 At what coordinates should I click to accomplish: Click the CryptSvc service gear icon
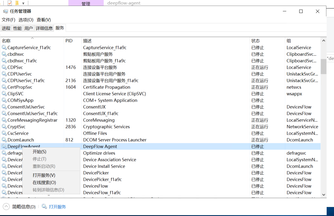[4, 127]
